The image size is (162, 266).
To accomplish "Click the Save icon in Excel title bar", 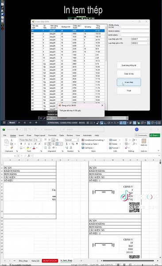I will [26, 129].
